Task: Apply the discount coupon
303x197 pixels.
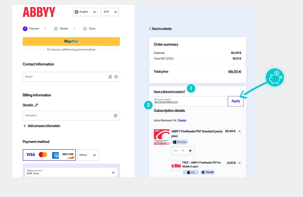Action: (x=236, y=101)
